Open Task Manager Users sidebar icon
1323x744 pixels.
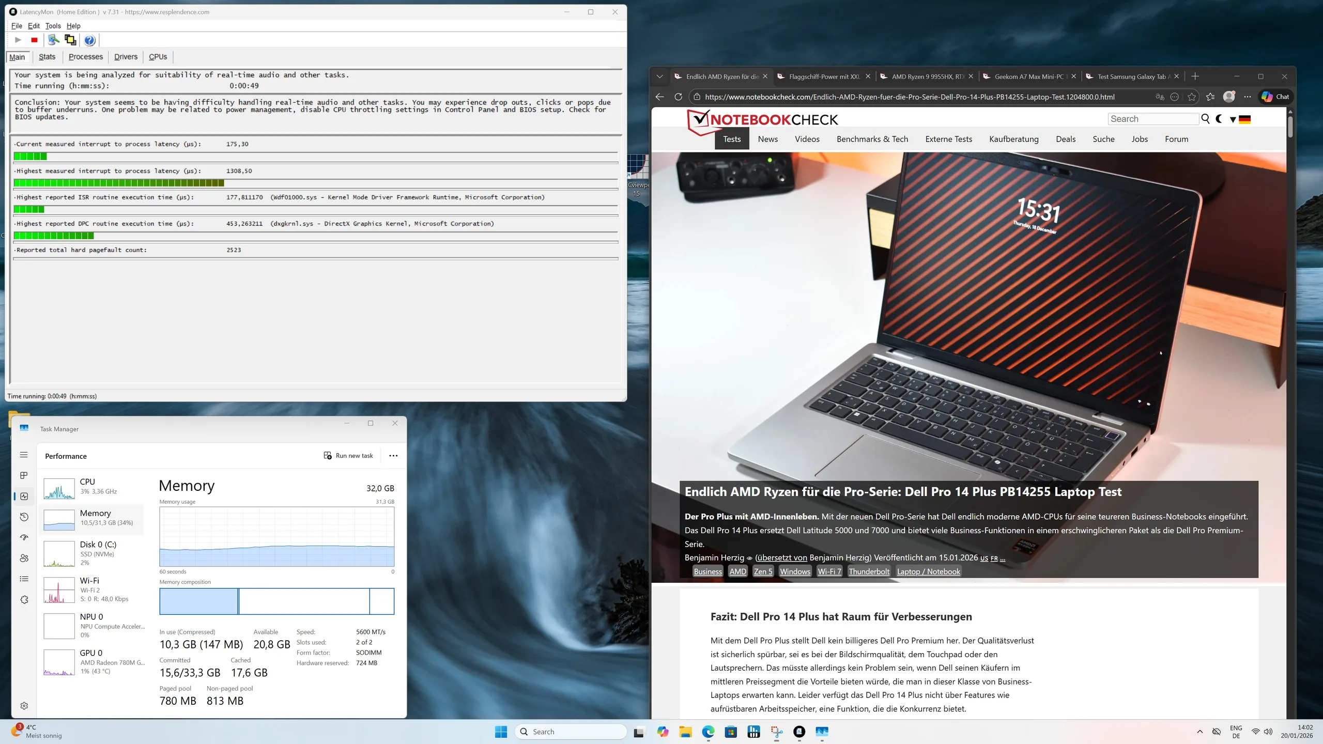click(24, 559)
